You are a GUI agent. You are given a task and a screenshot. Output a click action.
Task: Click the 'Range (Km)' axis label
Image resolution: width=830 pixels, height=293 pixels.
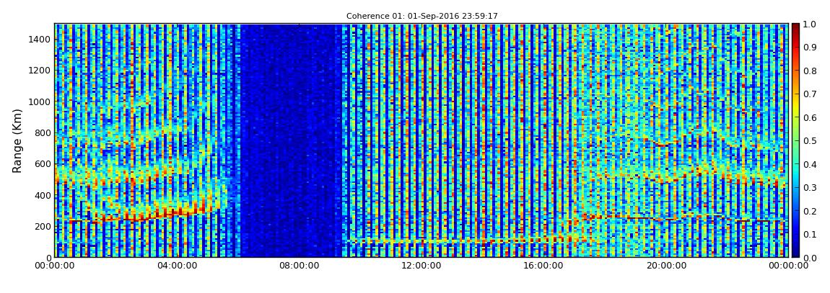17,140
